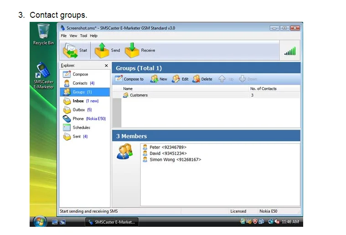Click the SMSCaster E-Marketer desktop shortcut

click(x=43, y=76)
